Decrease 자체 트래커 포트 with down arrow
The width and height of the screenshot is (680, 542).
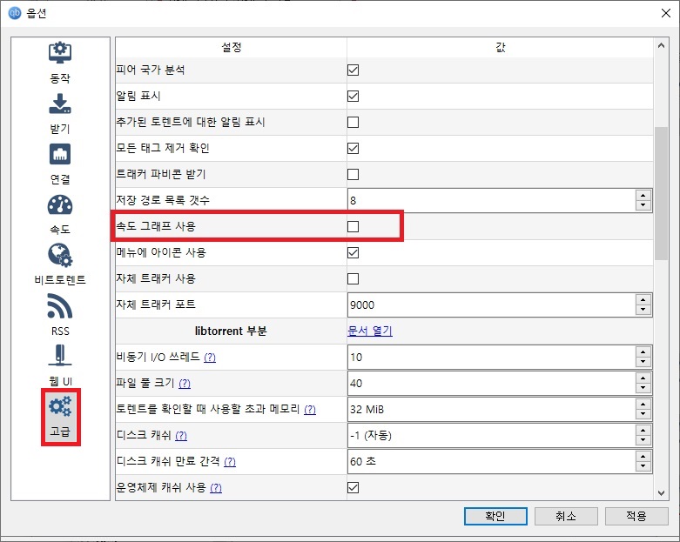pos(643,310)
